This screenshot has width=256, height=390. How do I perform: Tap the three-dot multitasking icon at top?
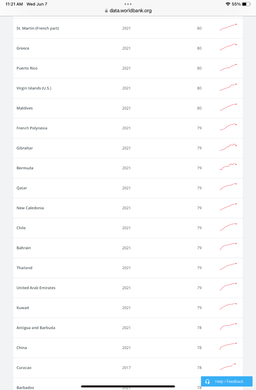coord(128,4)
